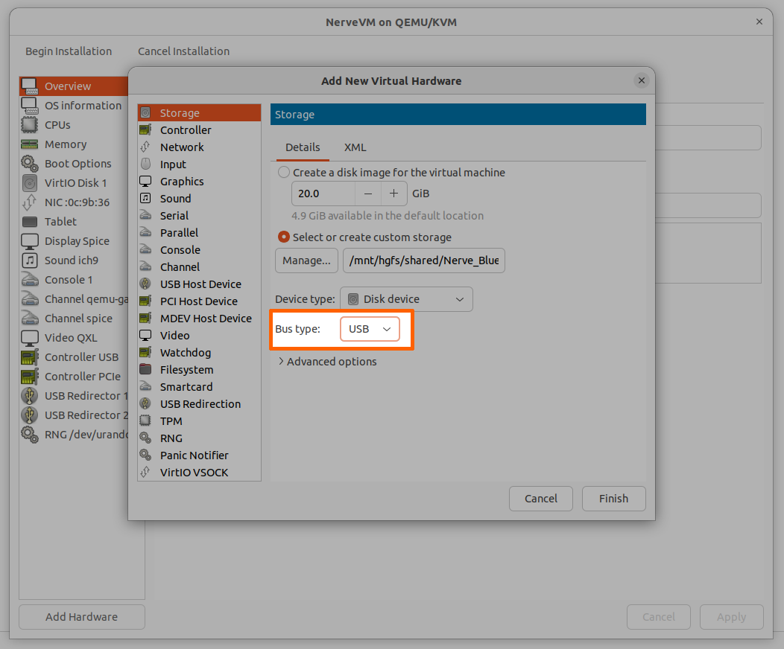The width and height of the screenshot is (784, 649).
Task: Select the Sound hardware icon
Action: (x=145, y=199)
